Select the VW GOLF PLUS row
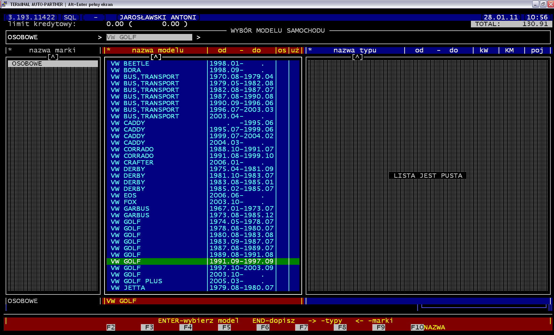The height and width of the screenshot is (335, 554). point(203,281)
